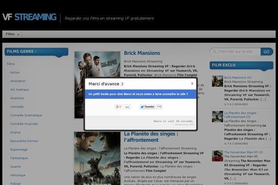Click the Share or wait 60 seconds text

(173, 121)
